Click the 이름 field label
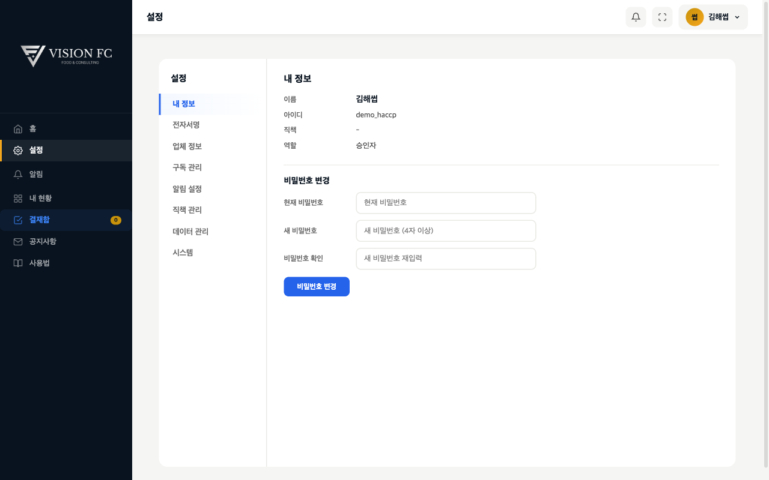 tap(290, 99)
